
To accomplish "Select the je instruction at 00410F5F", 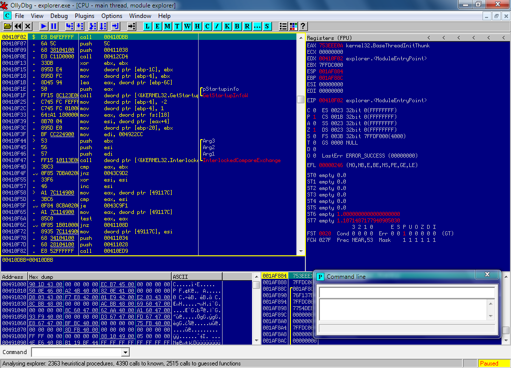I will (x=148, y=205).
